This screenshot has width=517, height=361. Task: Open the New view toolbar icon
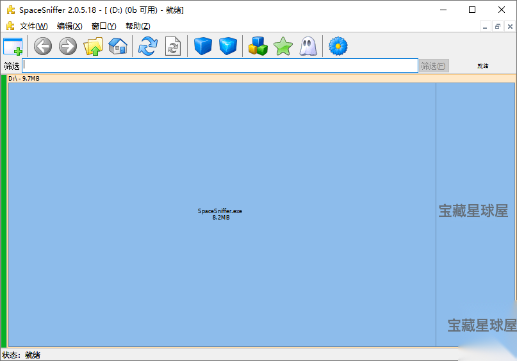[x=13, y=46]
